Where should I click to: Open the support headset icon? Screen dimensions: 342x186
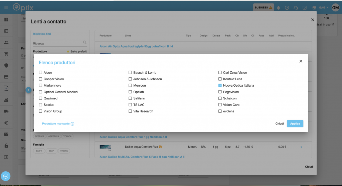(296, 8)
